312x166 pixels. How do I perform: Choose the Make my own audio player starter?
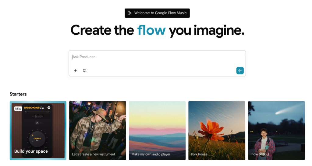click(157, 130)
